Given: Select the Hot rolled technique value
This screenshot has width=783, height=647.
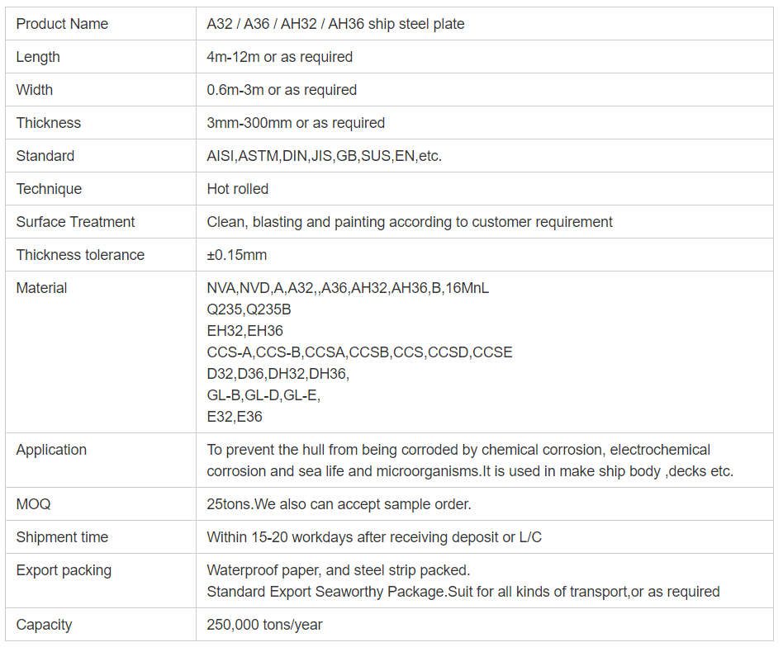Looking at the screenshot, I should pyautogui.click(x=238, y=189).
